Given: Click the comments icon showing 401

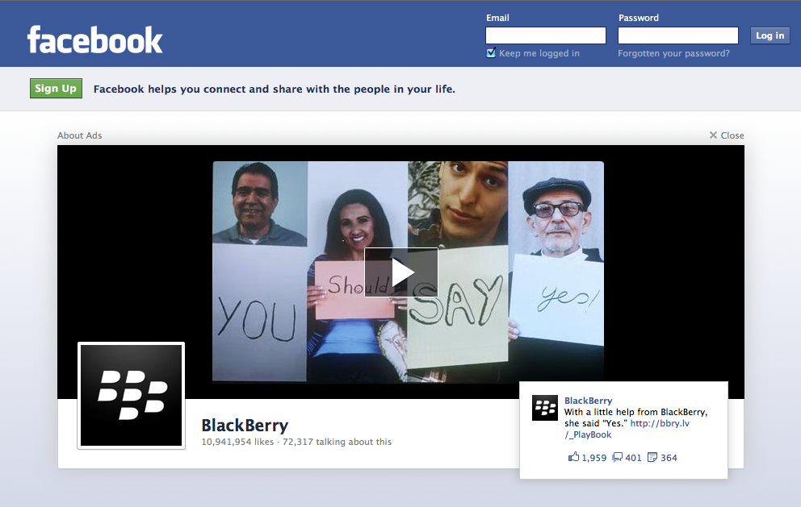Looking at the screenshot, I should pyautogui.click(x=618, y=457).
